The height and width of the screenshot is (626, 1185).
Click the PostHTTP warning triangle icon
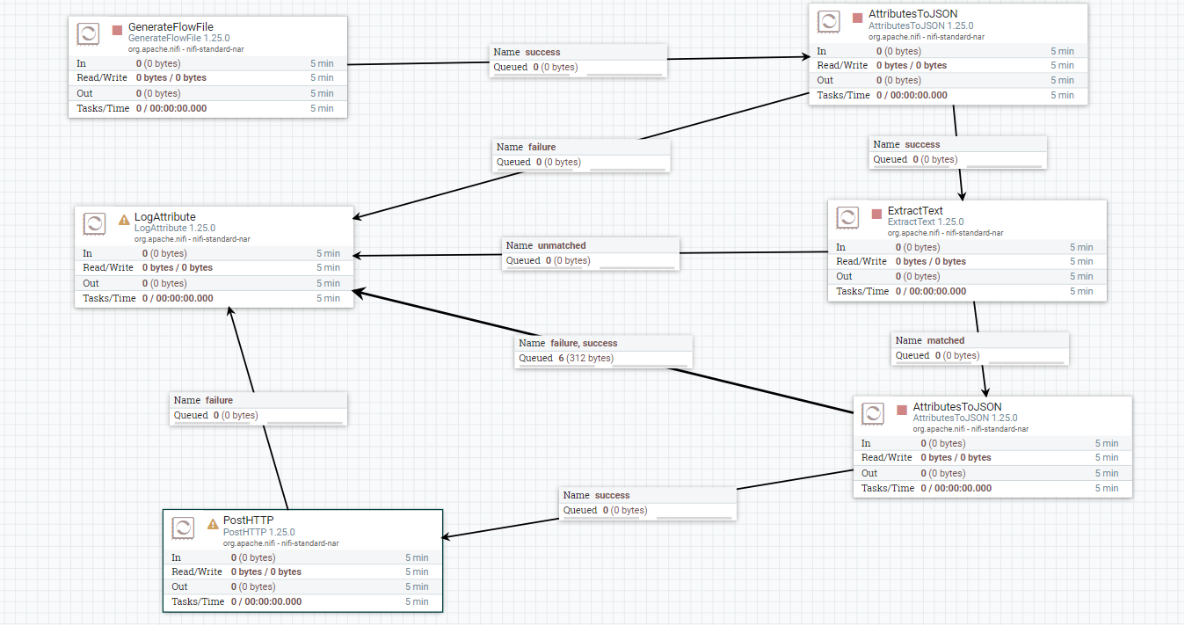pyautogui.click(x=213, y=524)
